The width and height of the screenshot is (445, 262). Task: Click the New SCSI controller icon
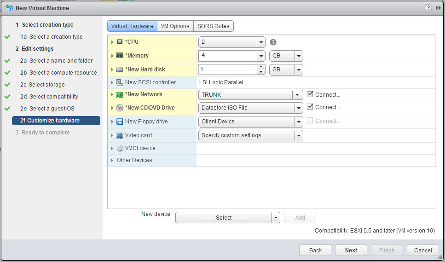click(120, 82)
